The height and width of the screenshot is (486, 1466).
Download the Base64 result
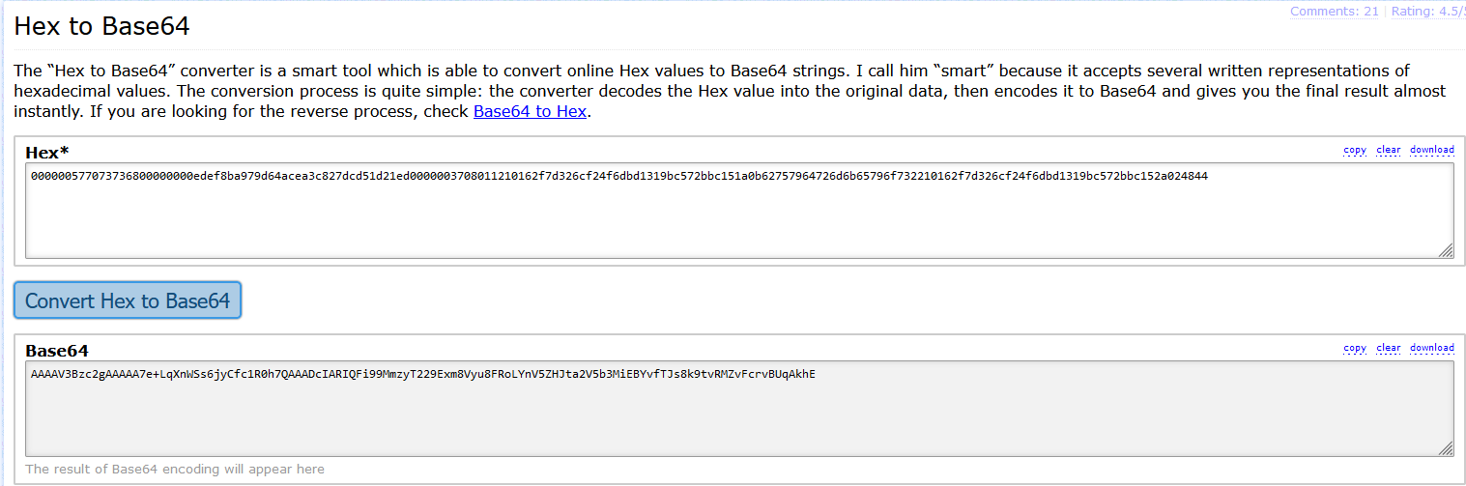tap(1431, 348)
